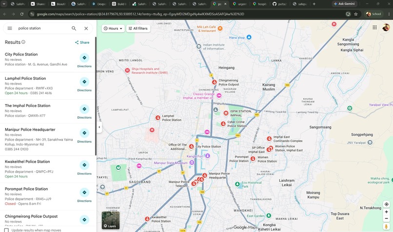This screenshot has height=232, width=393.
Task: Switch to the urgent Maps tab
Action: 239,4
